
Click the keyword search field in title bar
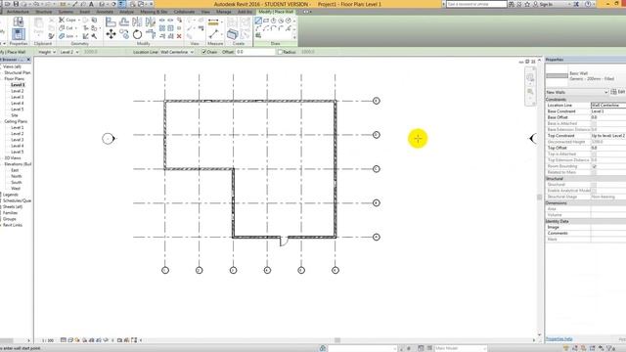(476, 4)
